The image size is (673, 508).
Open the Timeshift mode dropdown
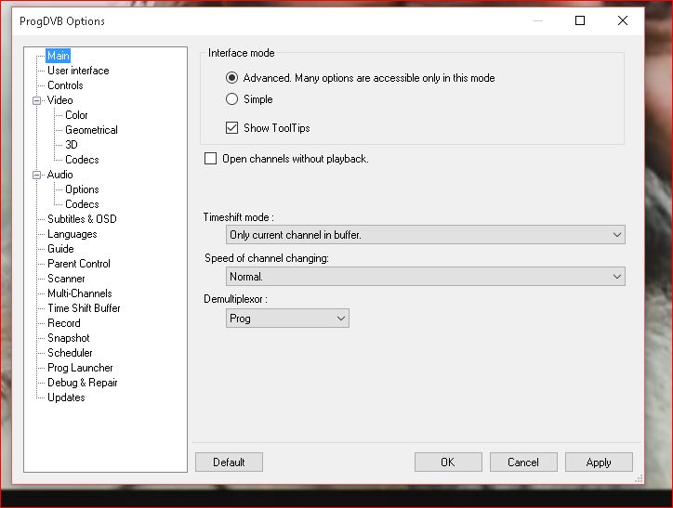point(426,236)
